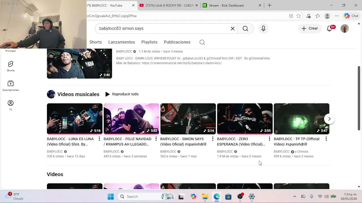
Task: Open BABYLOCC - LUNA ES LUNA title
Action: pyautogui.click(x=70, y=142)
